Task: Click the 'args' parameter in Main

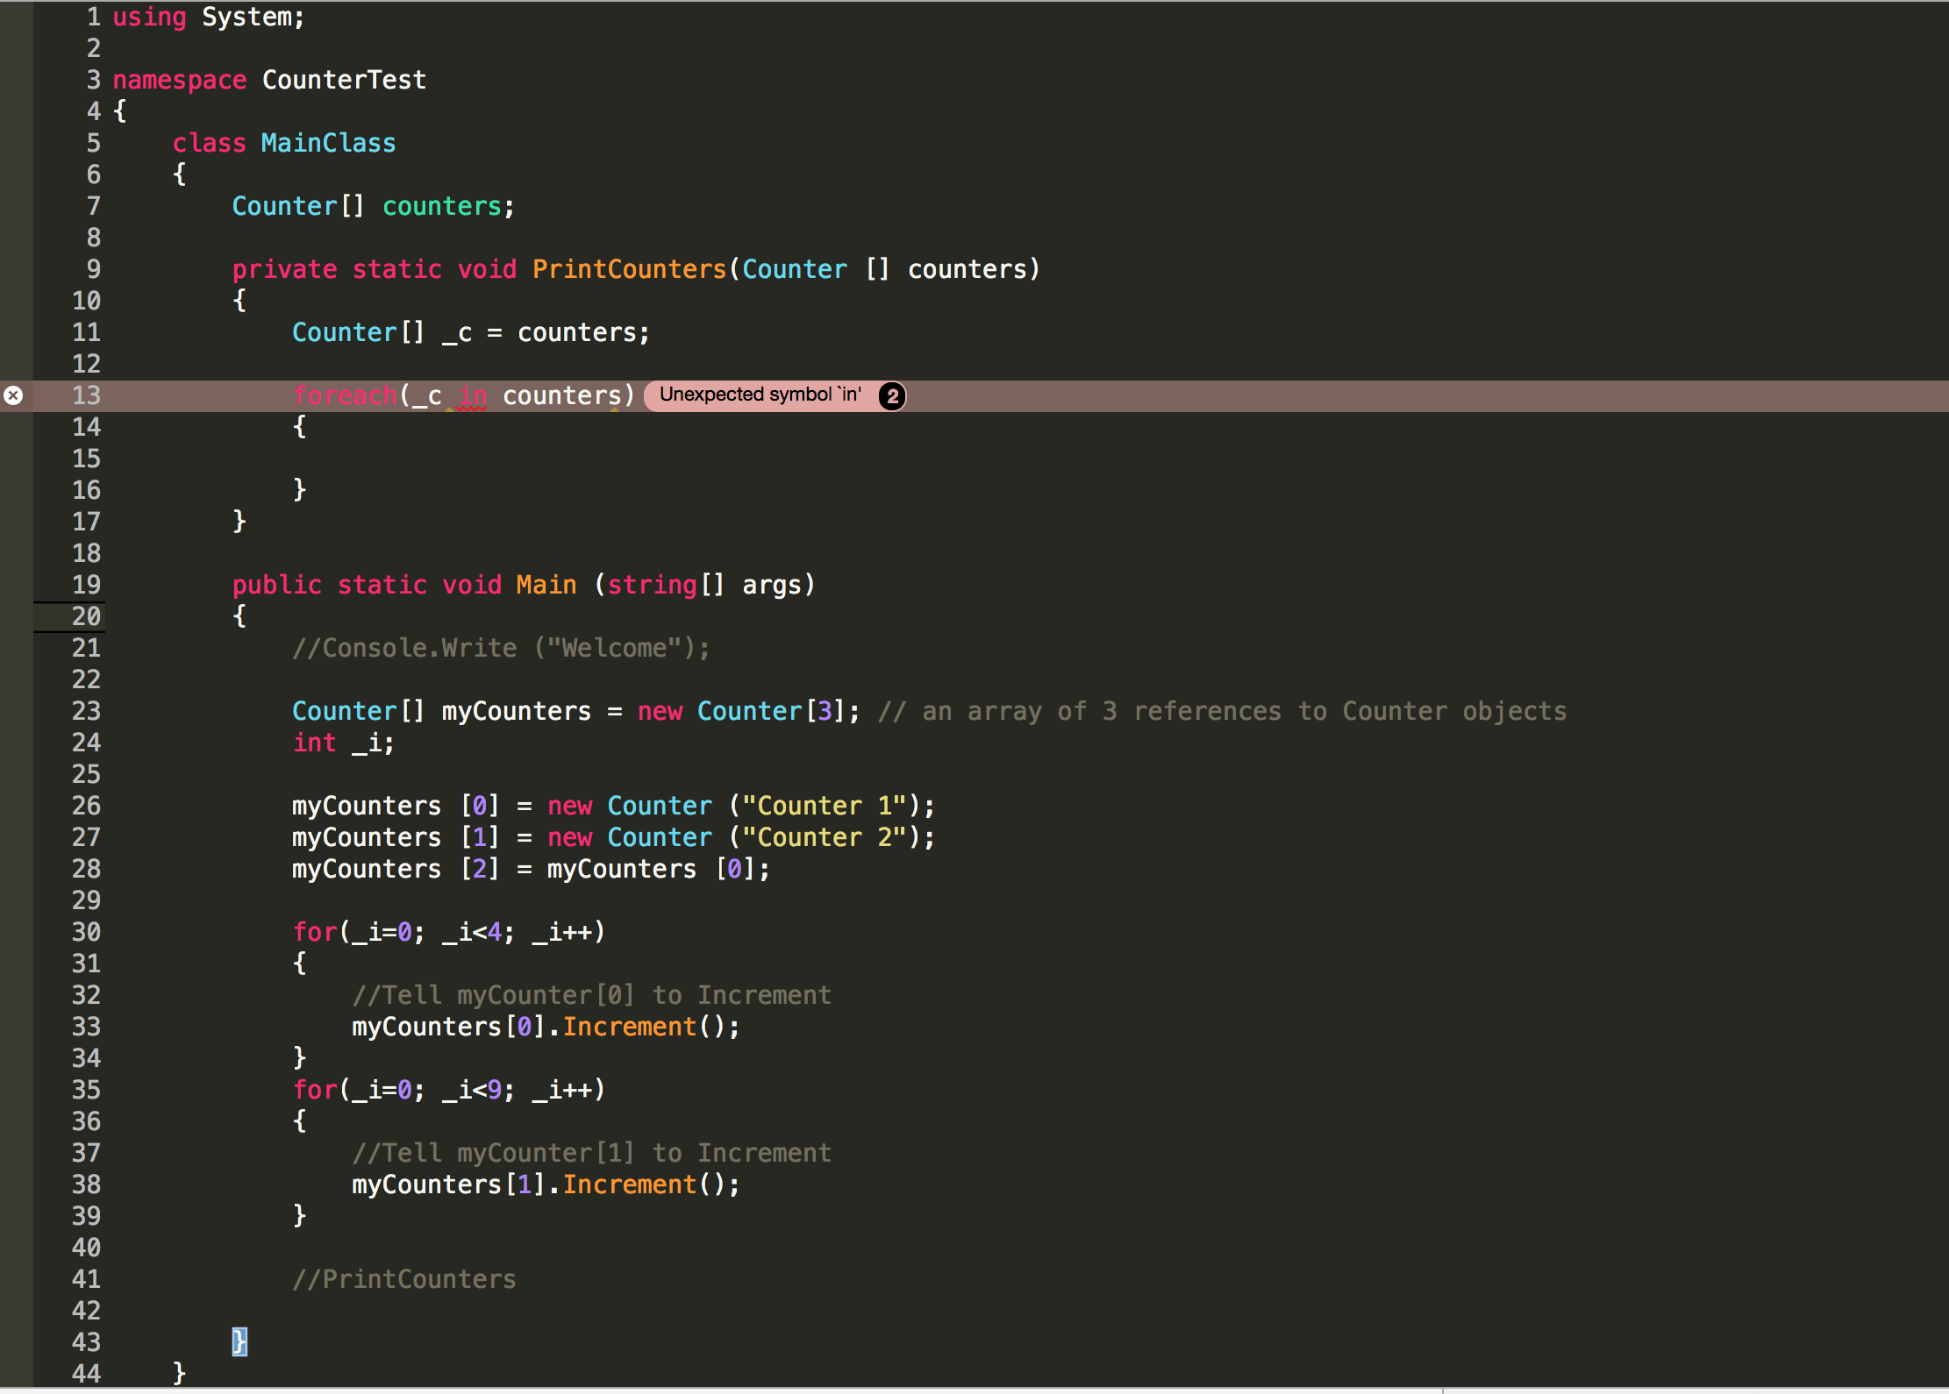Action: [772, 585]
